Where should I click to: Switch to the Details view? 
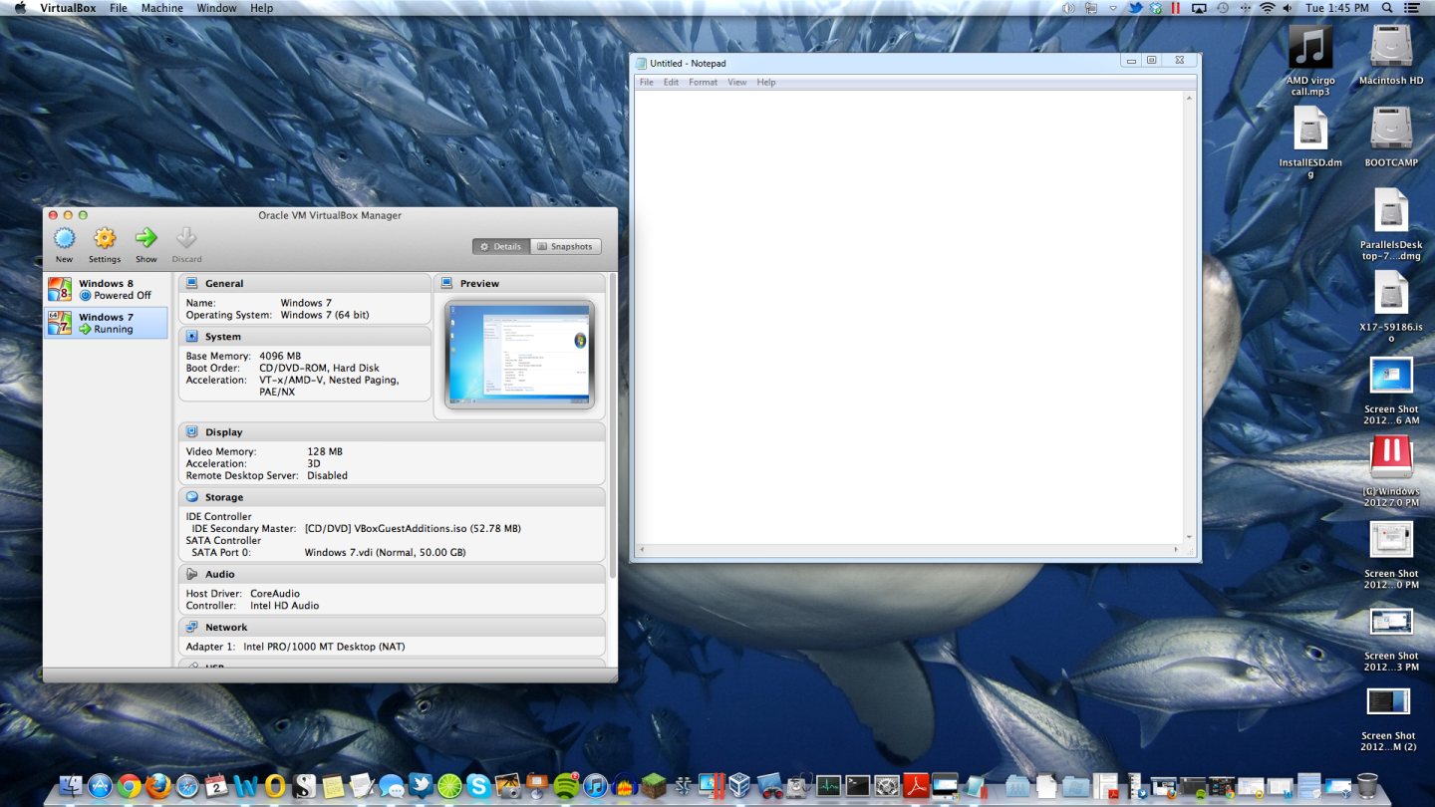pos(500,245)
